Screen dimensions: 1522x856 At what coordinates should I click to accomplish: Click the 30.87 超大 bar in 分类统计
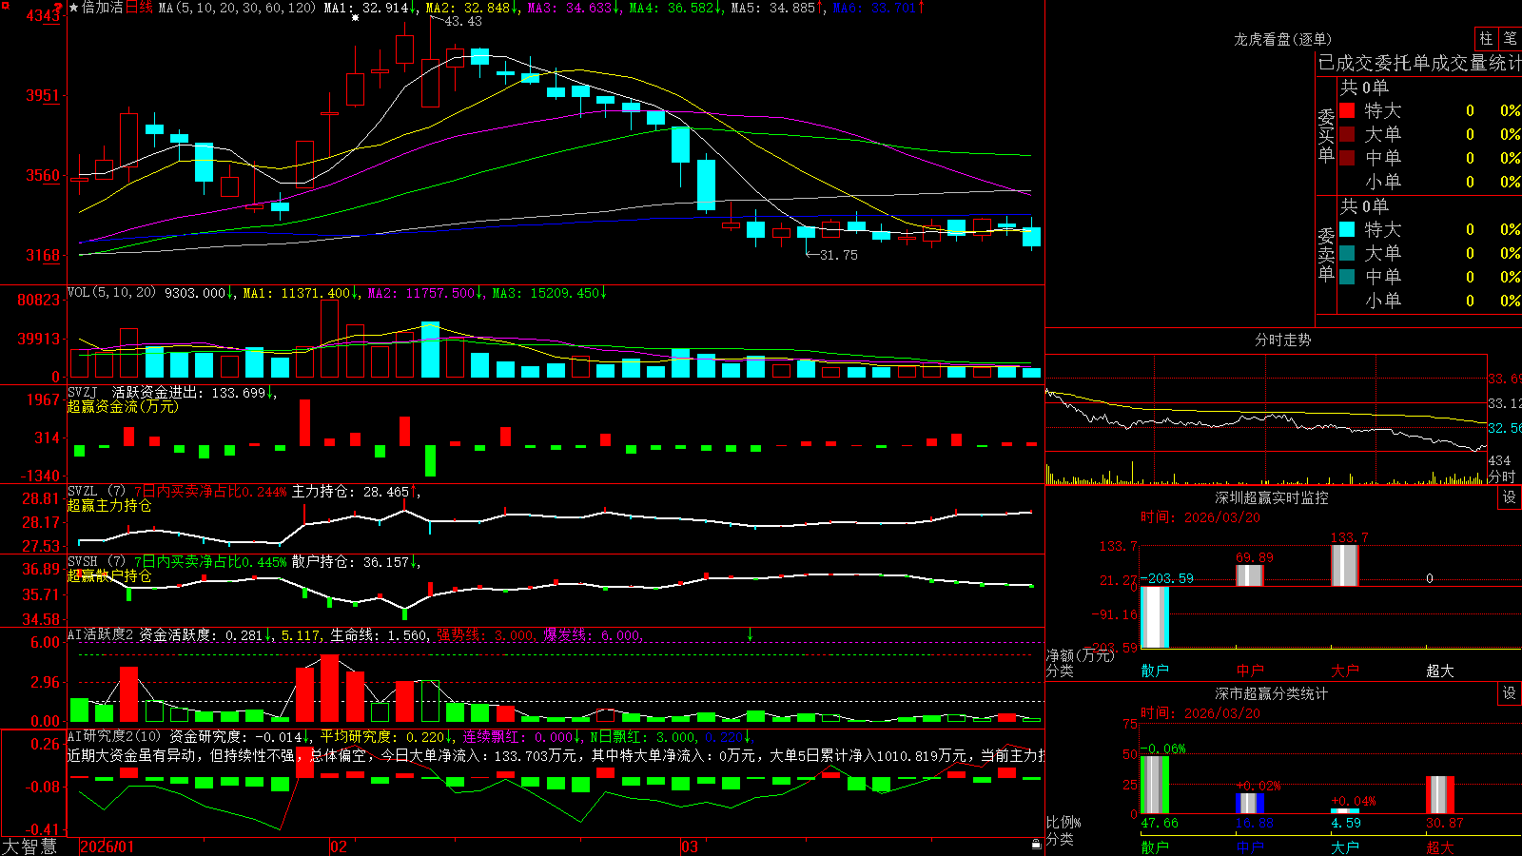pyautogui.click(x=1440, y=795)
